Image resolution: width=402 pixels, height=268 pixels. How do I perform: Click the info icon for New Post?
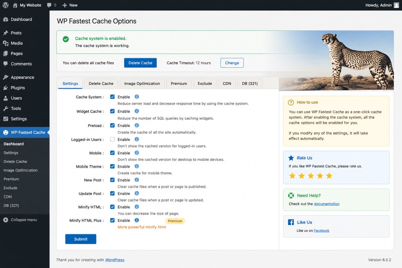(137, 180)
